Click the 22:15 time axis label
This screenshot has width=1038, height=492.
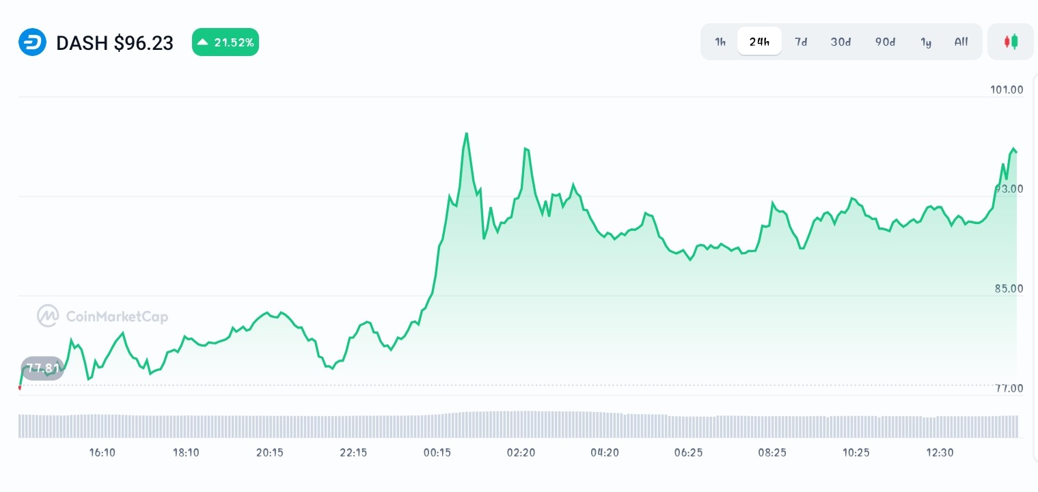pyautogui.click(x=353, y=452)
